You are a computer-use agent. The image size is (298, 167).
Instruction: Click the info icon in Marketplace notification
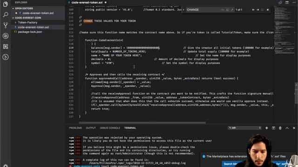coord(204,156)
